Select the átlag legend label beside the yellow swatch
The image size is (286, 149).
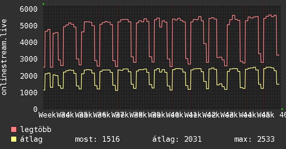(x=31, y=139)
